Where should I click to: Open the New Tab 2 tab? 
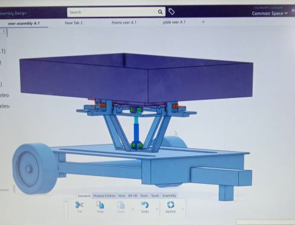(74, 23)
